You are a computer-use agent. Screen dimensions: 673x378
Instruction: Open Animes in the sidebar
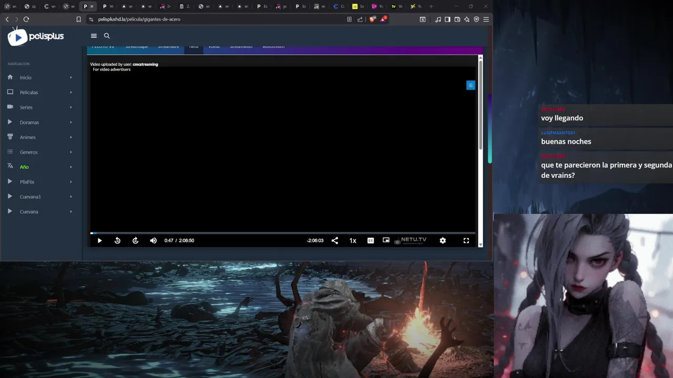pyautogui.click(x=28, y=137)
